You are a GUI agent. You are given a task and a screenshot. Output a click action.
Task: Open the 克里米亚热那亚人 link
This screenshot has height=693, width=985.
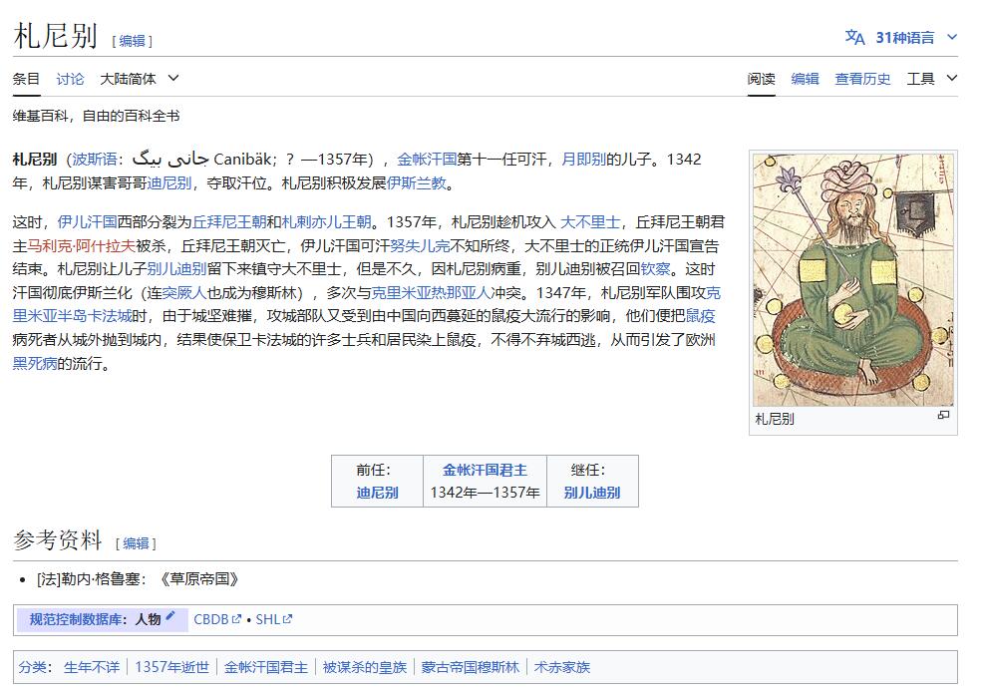431,293
